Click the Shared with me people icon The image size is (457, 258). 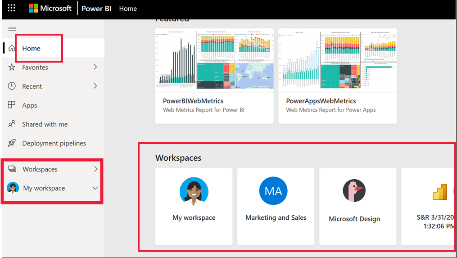click(x=12, y=124)
